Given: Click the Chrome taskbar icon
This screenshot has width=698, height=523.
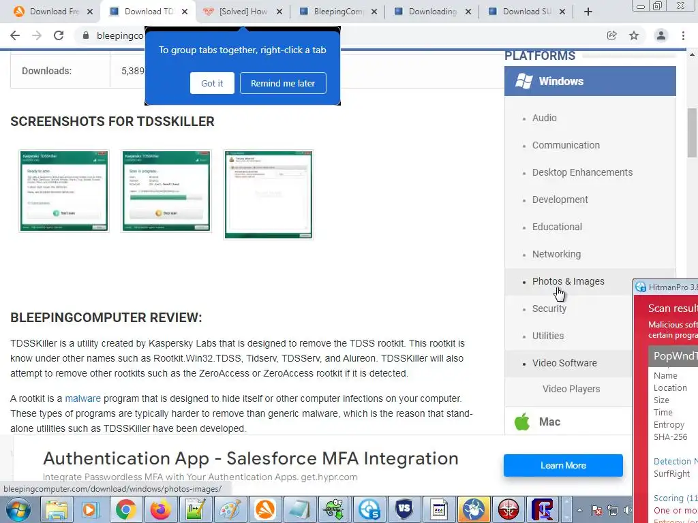Looking at the screenshot, I should (x=126, y=509).
